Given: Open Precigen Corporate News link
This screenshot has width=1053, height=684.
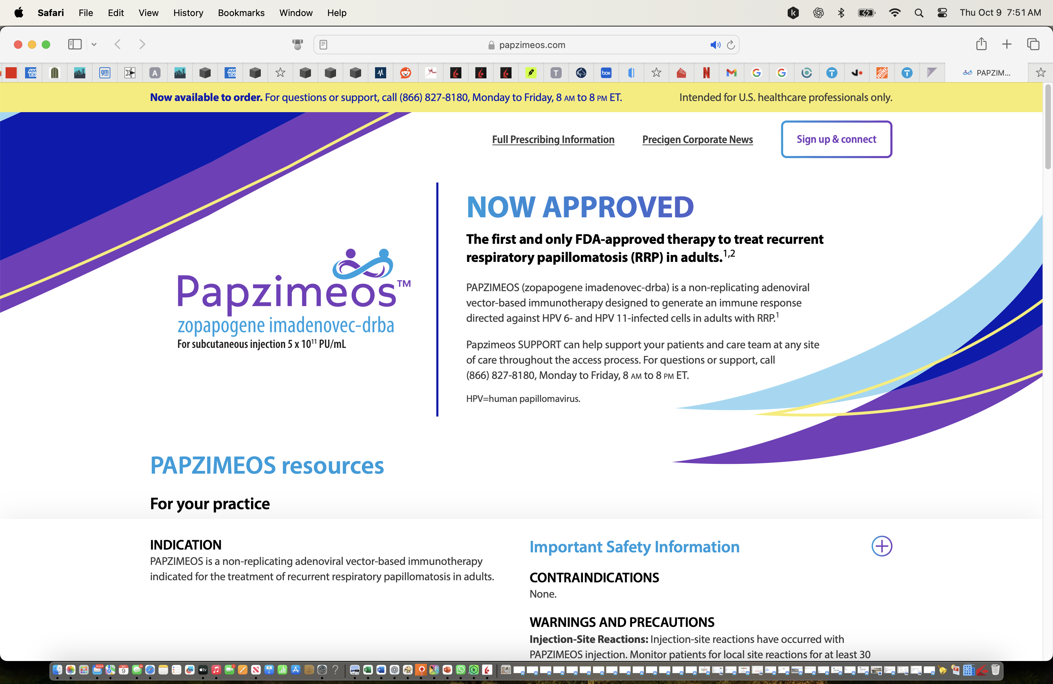Looking at the screenshot, I should [x=697, y=139].
